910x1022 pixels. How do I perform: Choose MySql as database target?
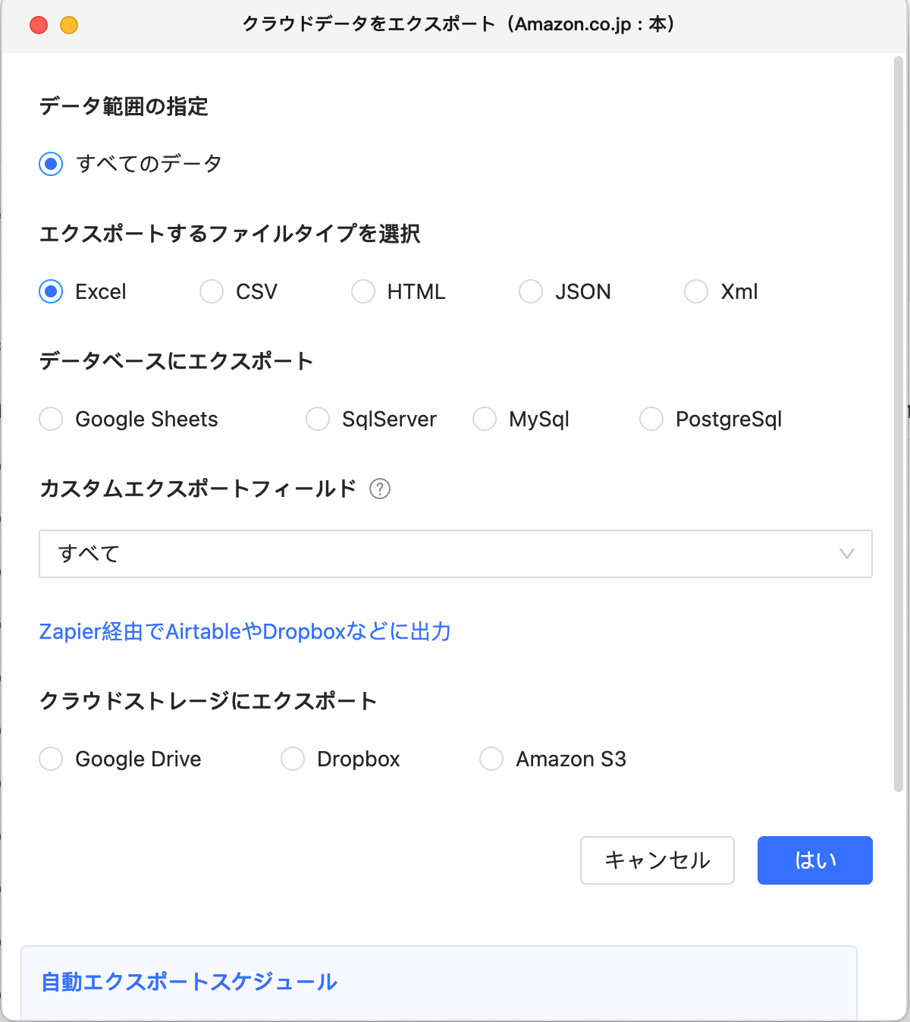coord(485,419)
